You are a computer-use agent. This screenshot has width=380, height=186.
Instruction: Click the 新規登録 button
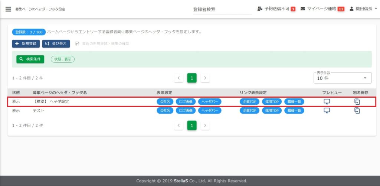tap(26, 44)
